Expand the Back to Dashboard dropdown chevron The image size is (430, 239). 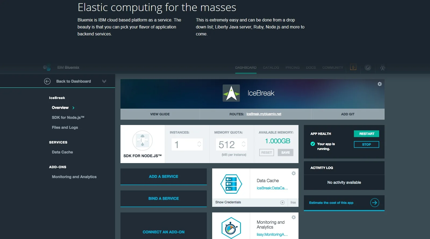[104, 81]
